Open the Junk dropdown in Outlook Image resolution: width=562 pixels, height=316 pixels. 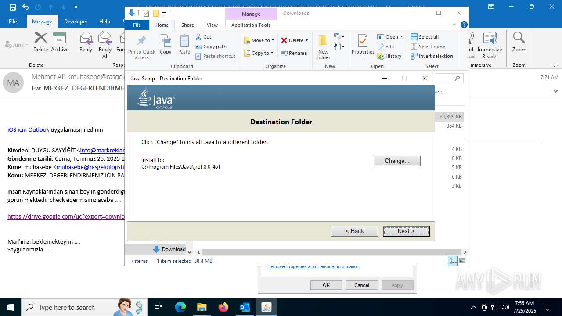[16, 44]
